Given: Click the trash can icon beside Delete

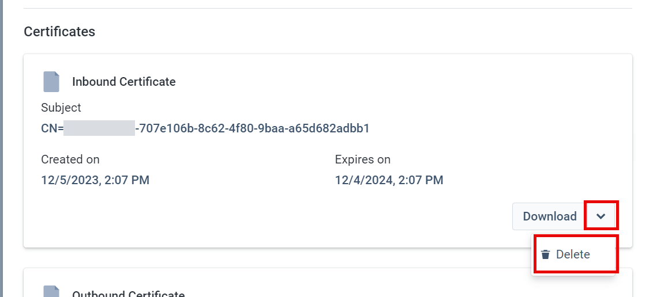Looking at the screenshot, I should click(545, 254).
